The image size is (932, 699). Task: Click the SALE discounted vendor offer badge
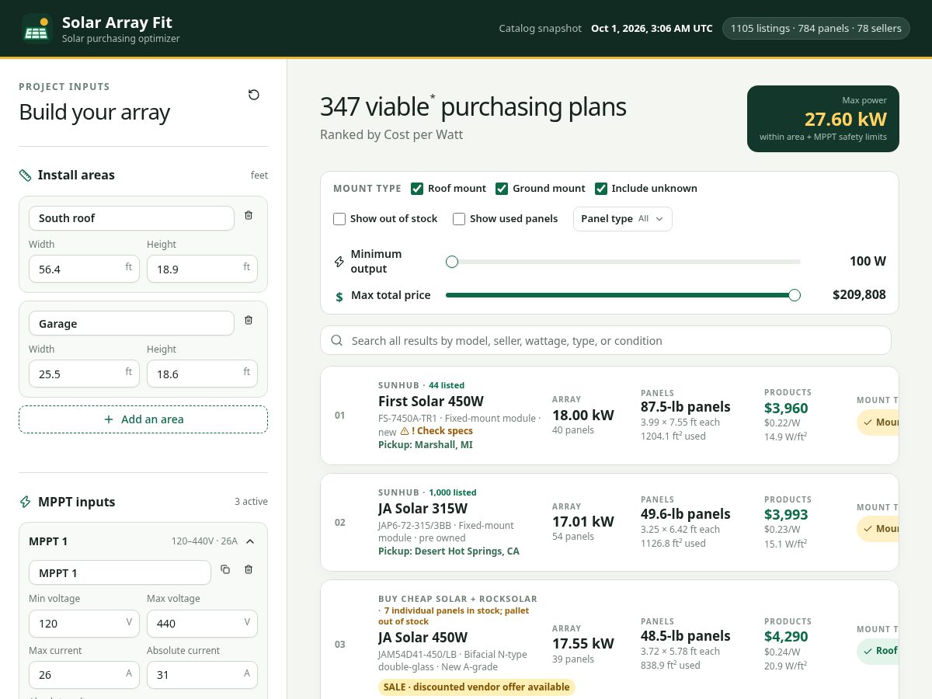[477, 687]
